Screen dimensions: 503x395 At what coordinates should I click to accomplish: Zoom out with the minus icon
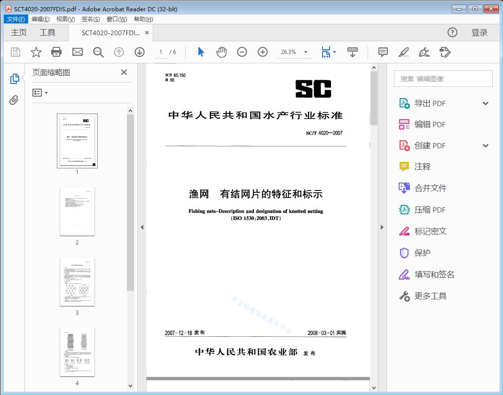tap(242, 52)
